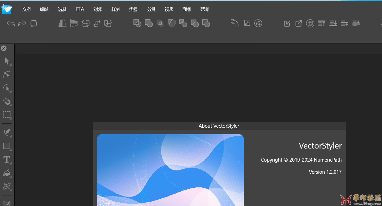Choose the dashed Rectangular Selection tool
The image size is (382, 206).
point(7,115)
